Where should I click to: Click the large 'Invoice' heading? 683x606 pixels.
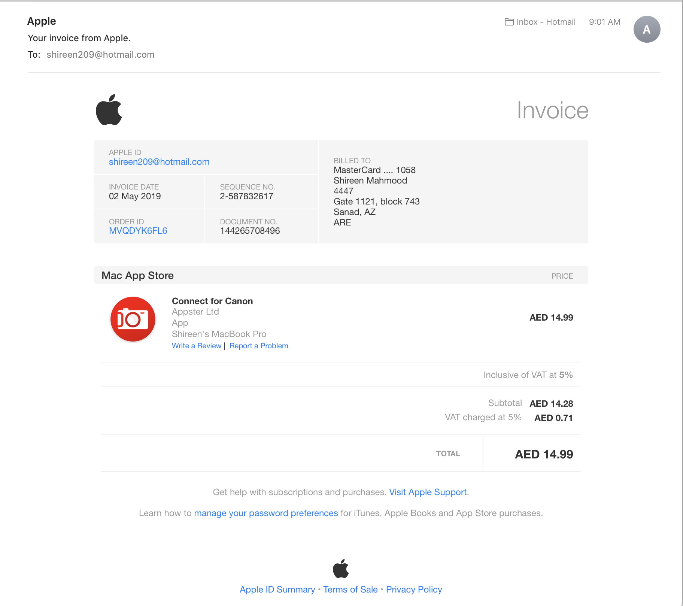[x=553, y=110]
